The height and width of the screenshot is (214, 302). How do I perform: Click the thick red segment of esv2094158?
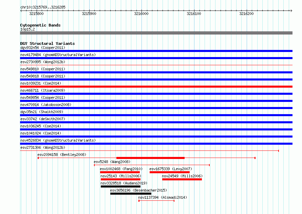(x=150, y=158)
